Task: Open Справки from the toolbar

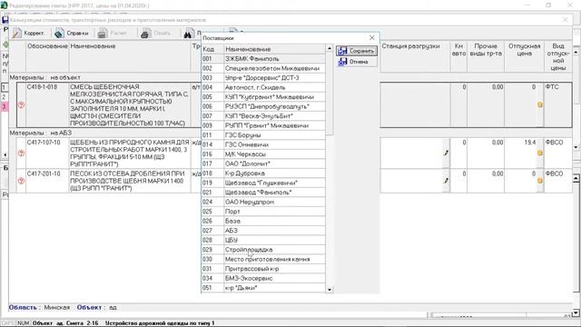Action: click(x=72, y=34)
